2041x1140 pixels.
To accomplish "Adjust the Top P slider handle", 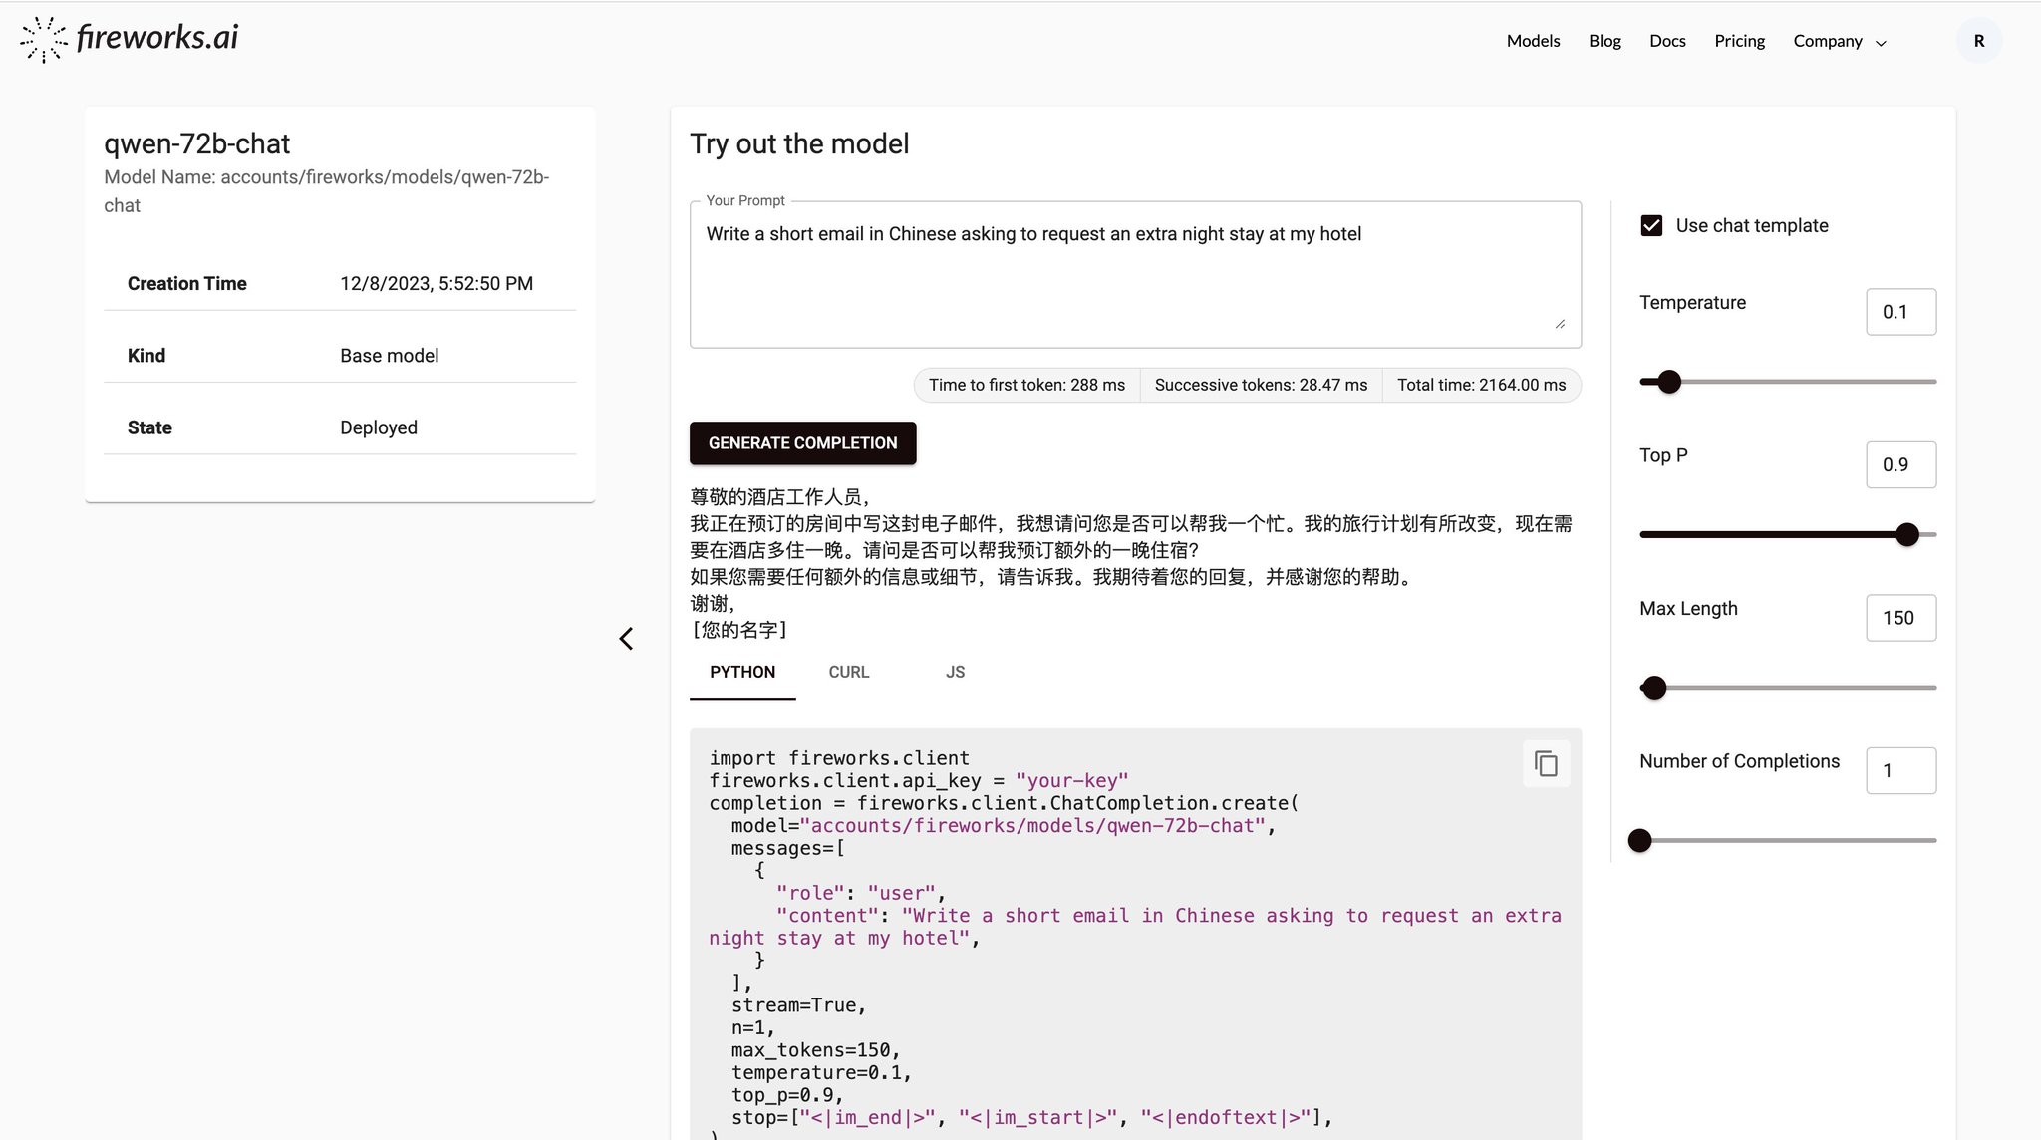I will pos(1906,534).
